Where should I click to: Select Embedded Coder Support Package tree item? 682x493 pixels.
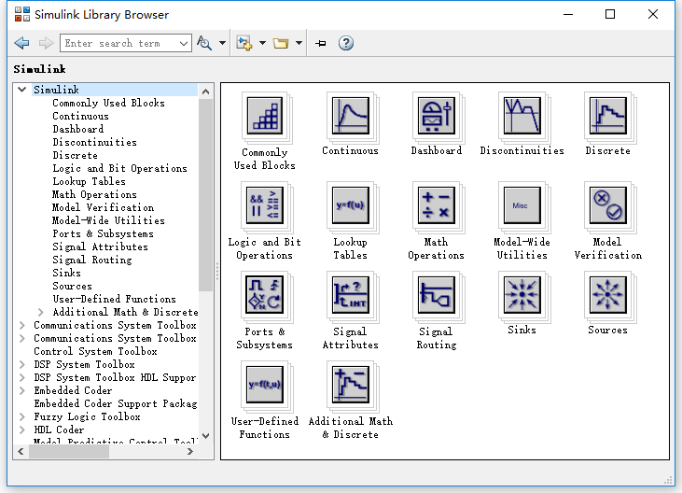tap(116, 403)
